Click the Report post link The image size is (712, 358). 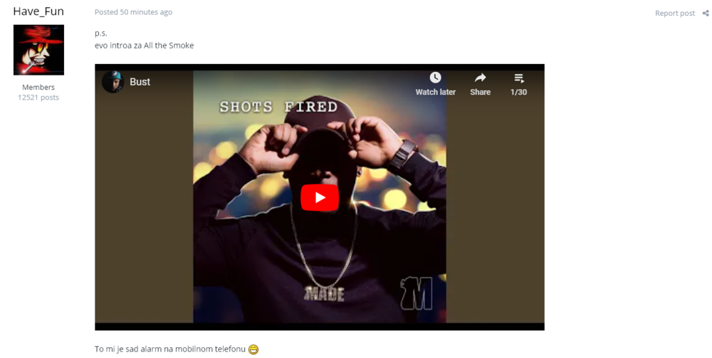tap(675, 13)
